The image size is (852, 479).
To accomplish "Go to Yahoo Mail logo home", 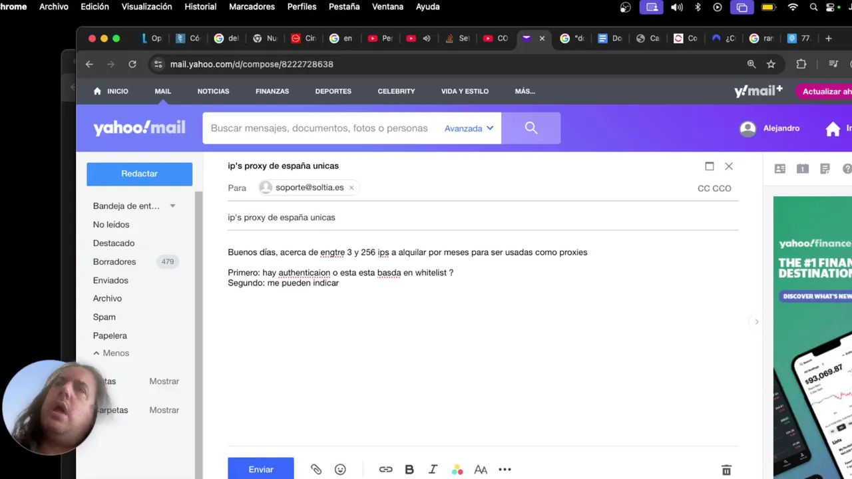I will 139,128.
